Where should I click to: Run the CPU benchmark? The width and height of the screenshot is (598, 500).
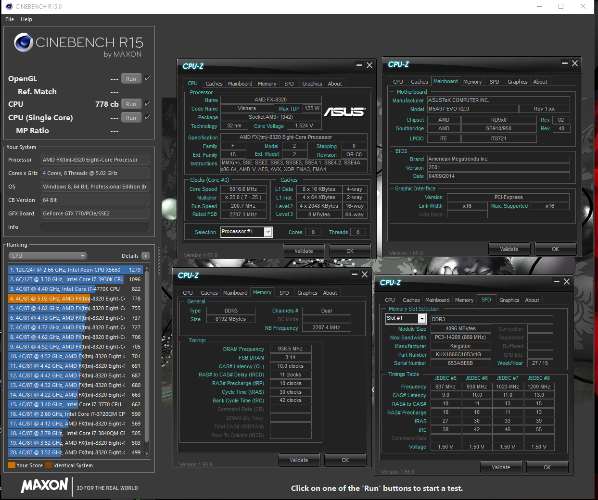point(131,104)
